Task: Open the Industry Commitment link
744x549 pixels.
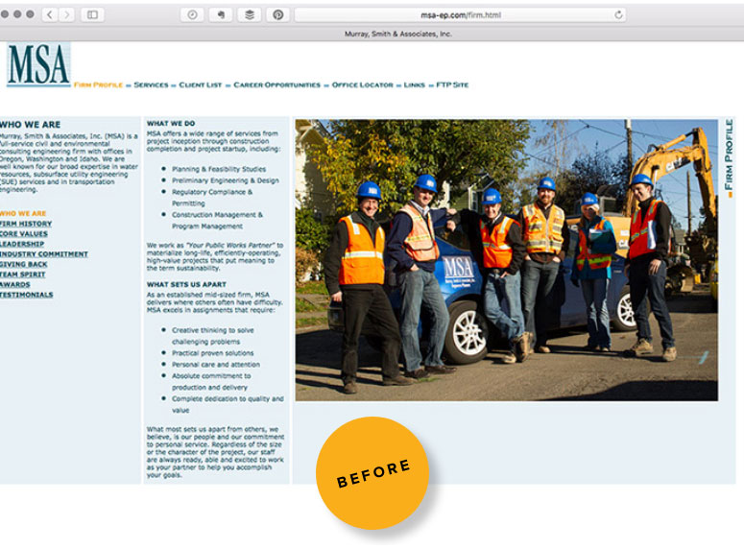Action: pyautogui.click(x=43, y=254)
